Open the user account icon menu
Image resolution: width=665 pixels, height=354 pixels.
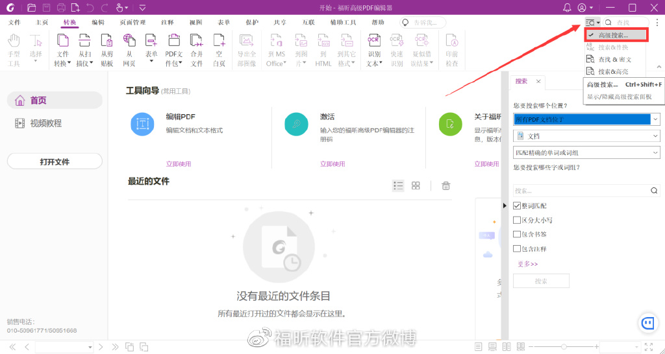(585, 8)
